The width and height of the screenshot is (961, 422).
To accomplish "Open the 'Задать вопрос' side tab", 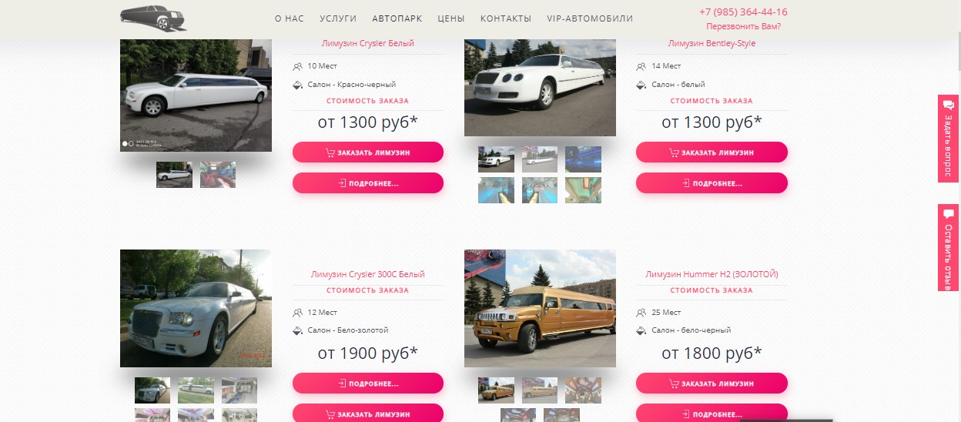I will 949,139.
